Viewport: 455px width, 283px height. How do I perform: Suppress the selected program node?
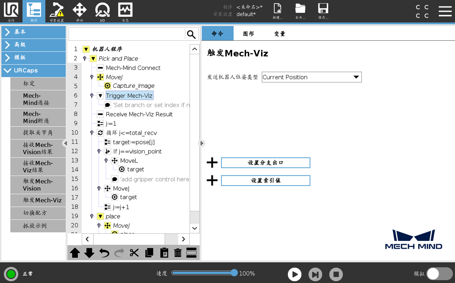click(191, 253)
